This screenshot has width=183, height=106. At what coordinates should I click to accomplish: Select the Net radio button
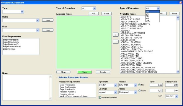pyautogui.click(x=140, y=85)
